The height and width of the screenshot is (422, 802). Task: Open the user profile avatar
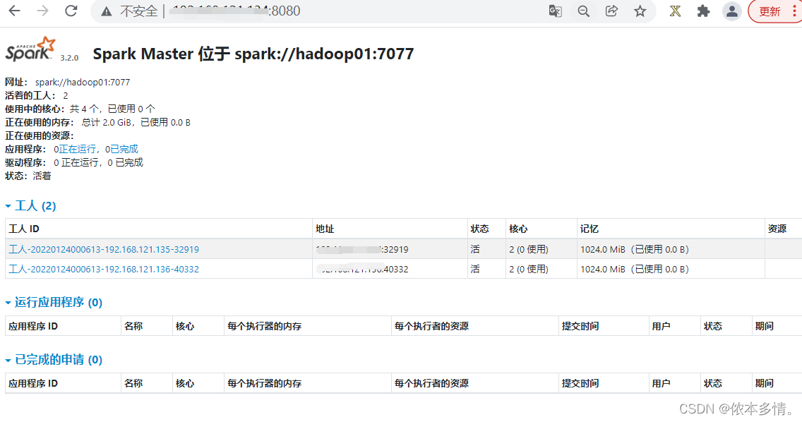coord(732,11)
